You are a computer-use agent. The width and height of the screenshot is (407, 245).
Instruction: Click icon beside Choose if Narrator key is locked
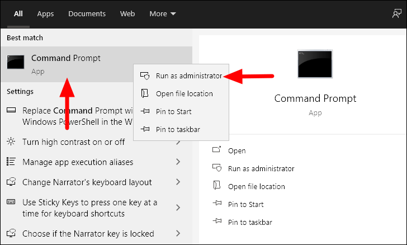[11, 233]
